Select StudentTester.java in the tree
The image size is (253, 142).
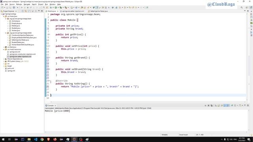click(x=18, y=42)
